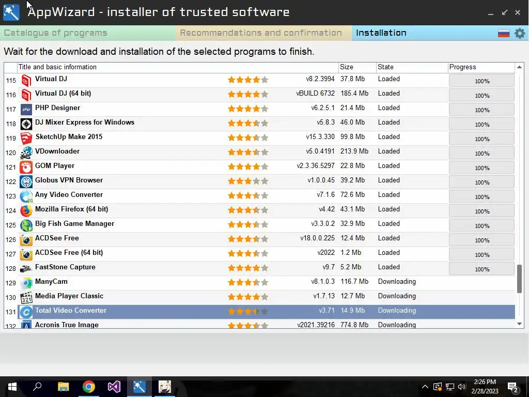Click Total Video Converter star rating

click(248, 311)
